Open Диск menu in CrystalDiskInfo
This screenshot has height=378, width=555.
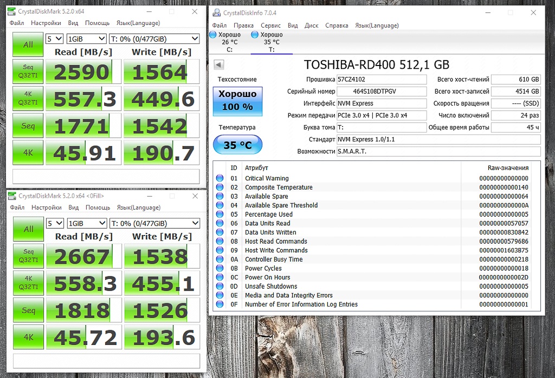311,25
